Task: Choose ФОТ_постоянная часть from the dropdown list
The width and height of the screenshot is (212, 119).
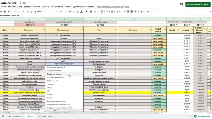Action: pyautogui.click(x=64, y=77)
